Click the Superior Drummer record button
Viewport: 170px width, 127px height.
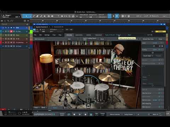pos(85,114)
